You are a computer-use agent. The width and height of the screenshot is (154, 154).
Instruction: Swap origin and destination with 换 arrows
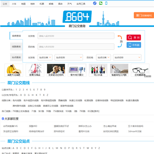click(120, 41)
